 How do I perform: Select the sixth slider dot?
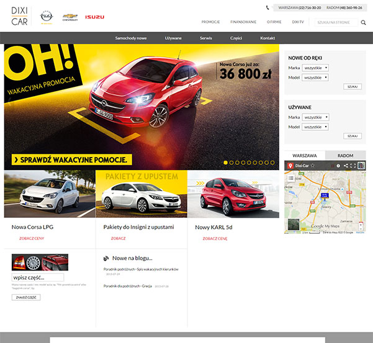pyautogui.click(x=255, y=163)
